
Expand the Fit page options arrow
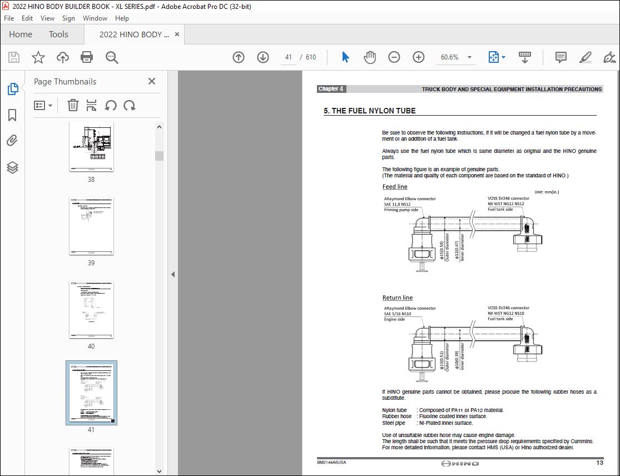point(503,57)
